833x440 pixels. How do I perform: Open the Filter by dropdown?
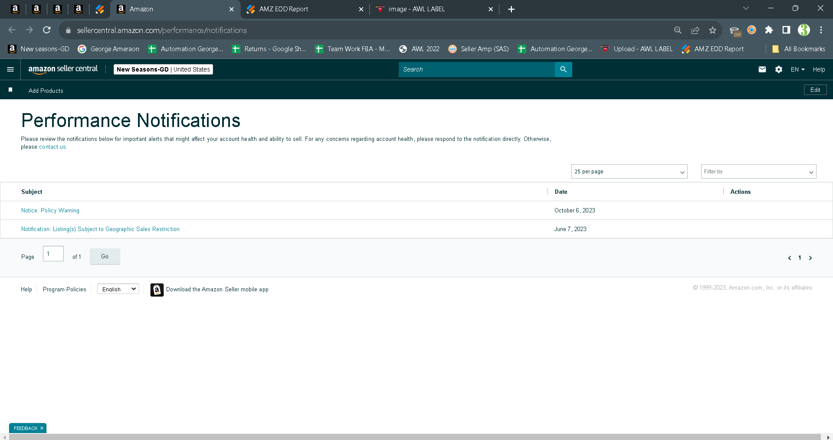[758, 172]
